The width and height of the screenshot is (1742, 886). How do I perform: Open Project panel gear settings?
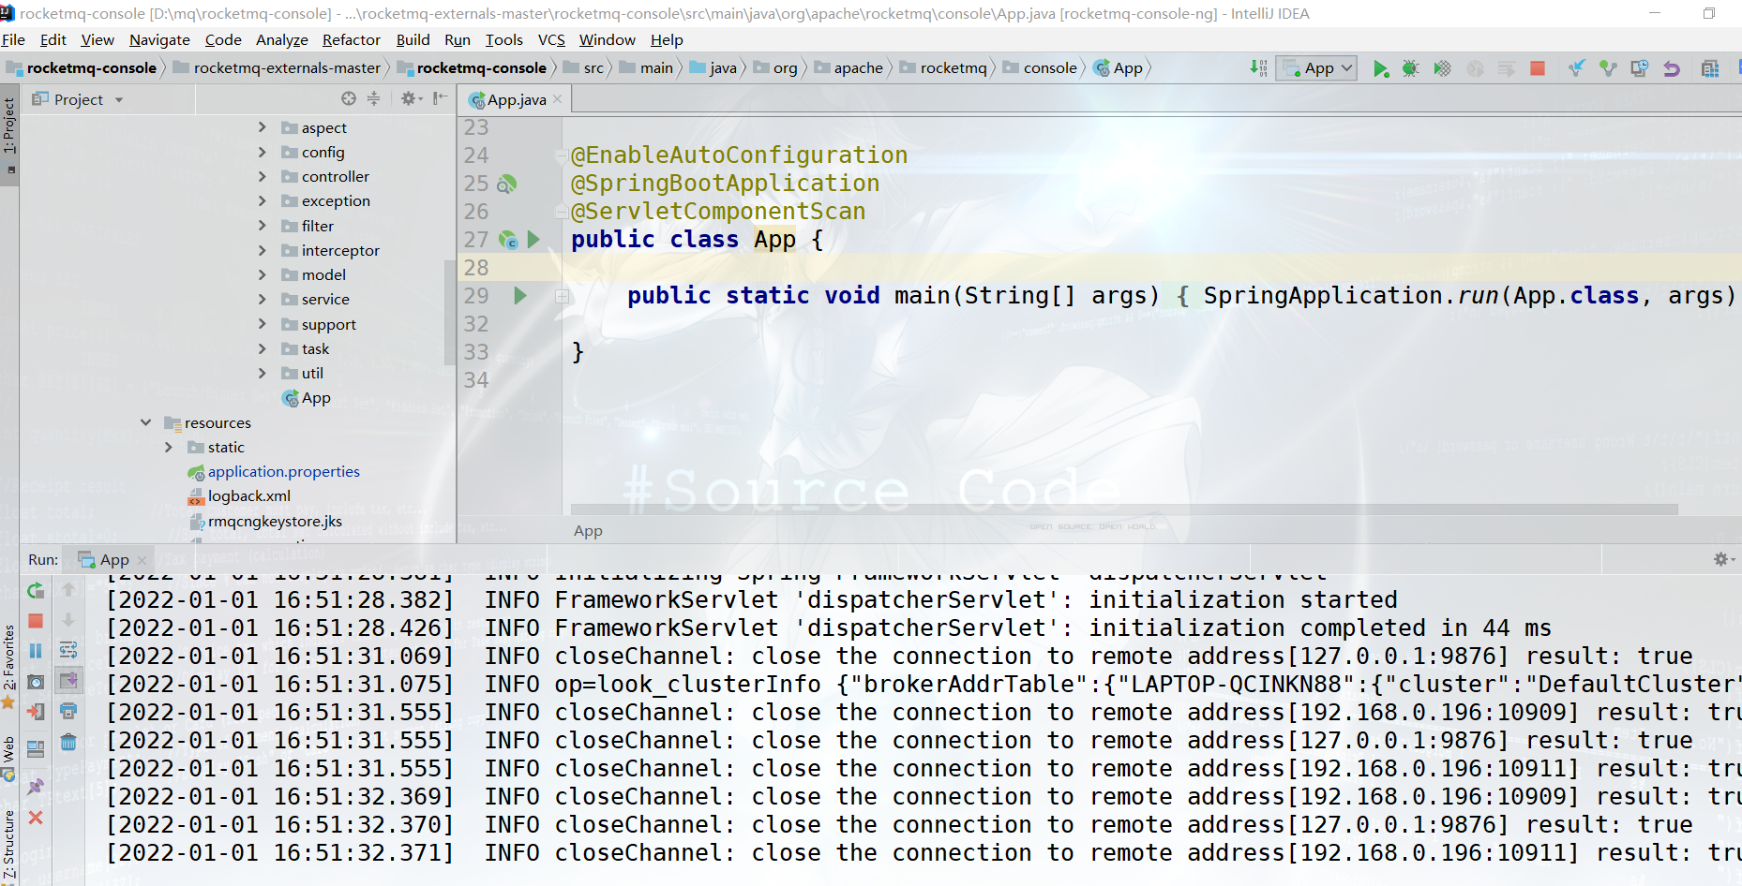(412, 98)
